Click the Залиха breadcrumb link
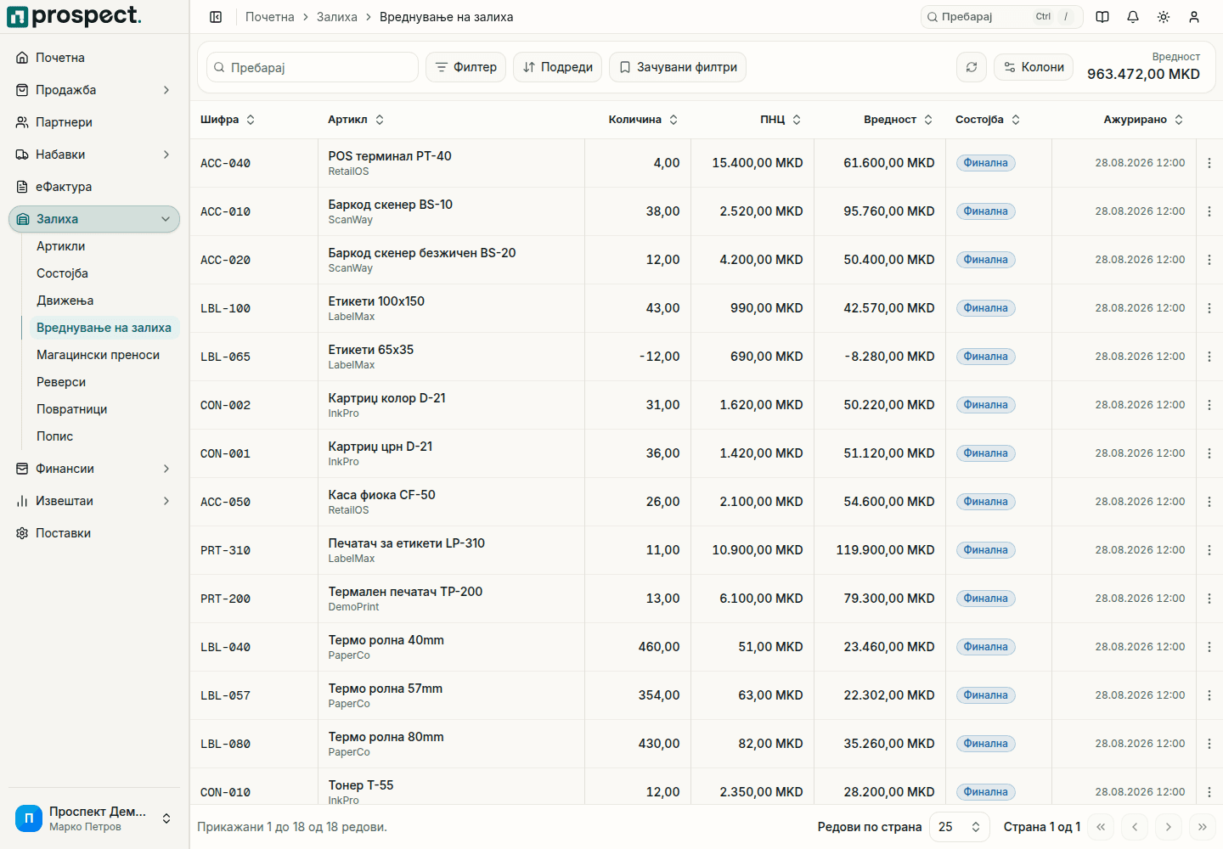Screen dimensions: 1223x849 (337, 17)
